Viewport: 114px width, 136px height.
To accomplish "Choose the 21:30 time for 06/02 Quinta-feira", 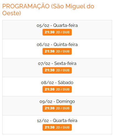I will (x=49, y=51).
